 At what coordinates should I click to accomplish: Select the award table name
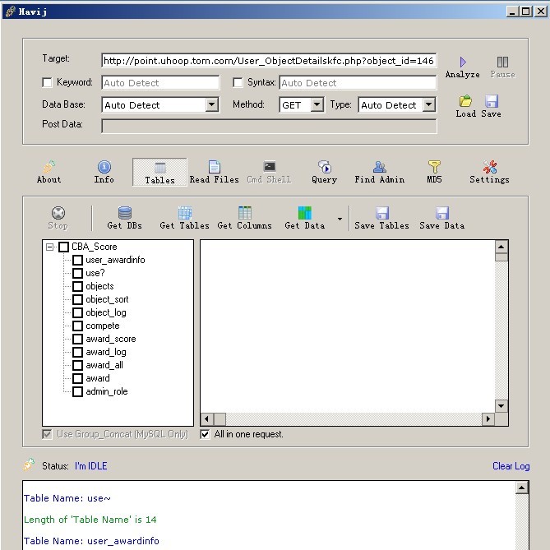[98, 378]
